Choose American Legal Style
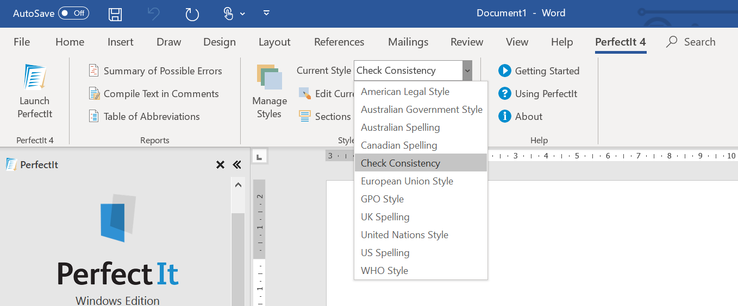This screenshot has height=306, width=738. tap(421, 92)
